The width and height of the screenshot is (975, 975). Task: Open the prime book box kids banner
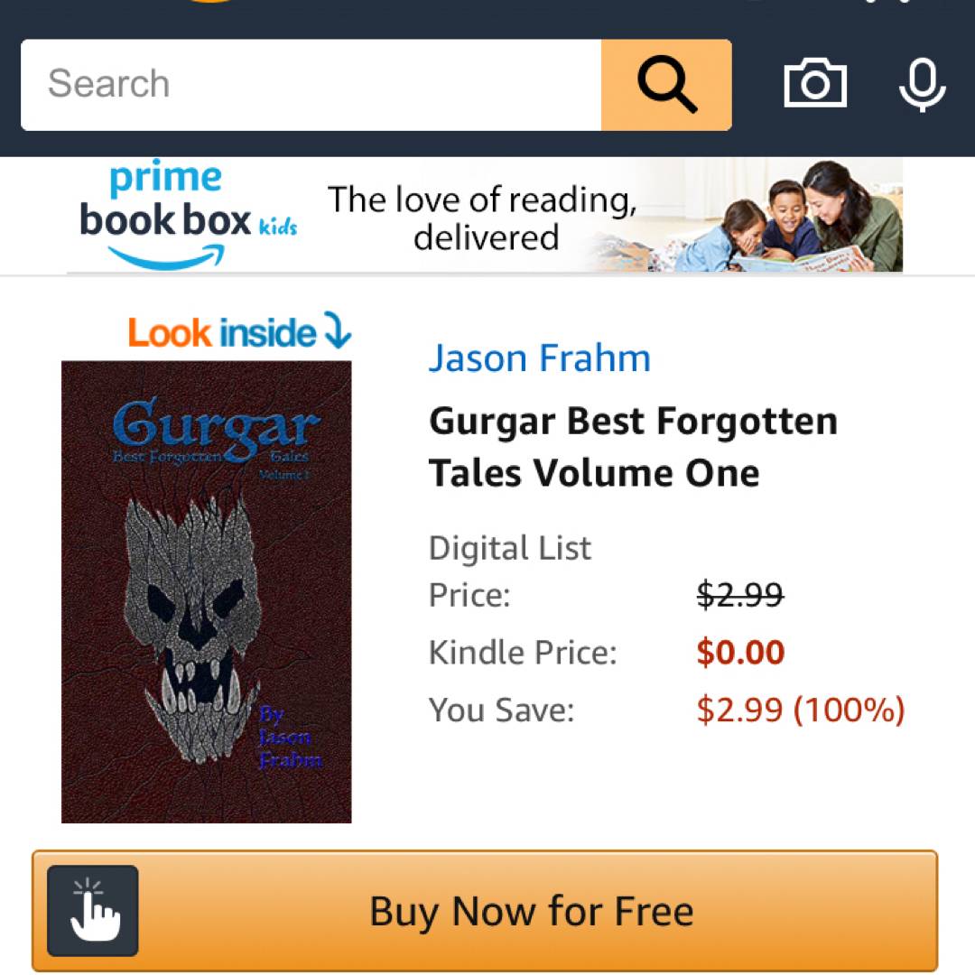click(x=485, y=215)
